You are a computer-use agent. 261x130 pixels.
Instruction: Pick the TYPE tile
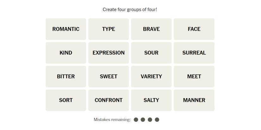pyautogui.click(x=109, y=29)
